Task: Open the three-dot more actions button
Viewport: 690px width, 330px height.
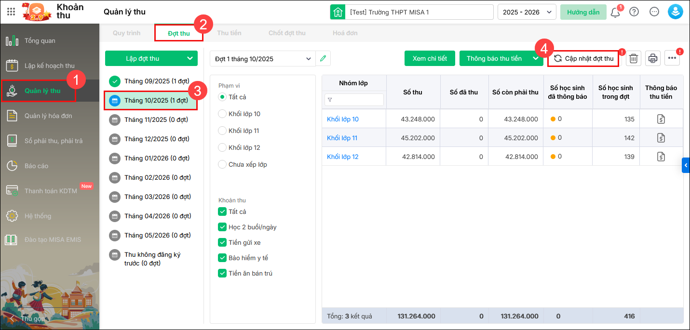Action: coord(672,58)
